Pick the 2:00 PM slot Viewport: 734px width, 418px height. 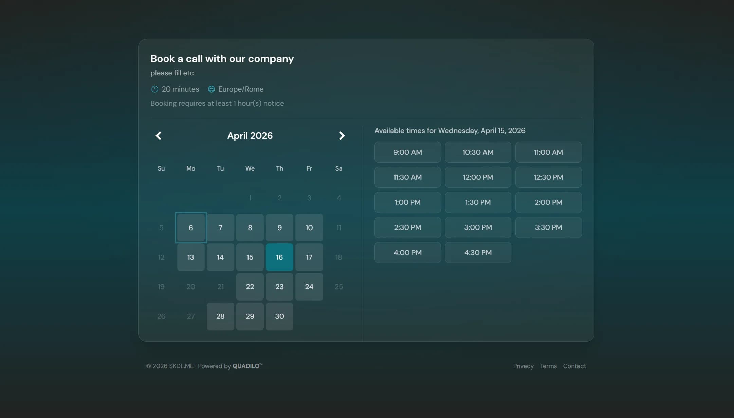point(548,202)
